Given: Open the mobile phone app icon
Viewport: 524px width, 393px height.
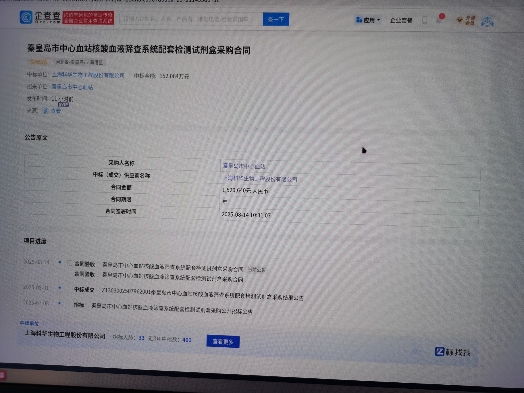Looking at the screenshot, I should tap(425, 20).
